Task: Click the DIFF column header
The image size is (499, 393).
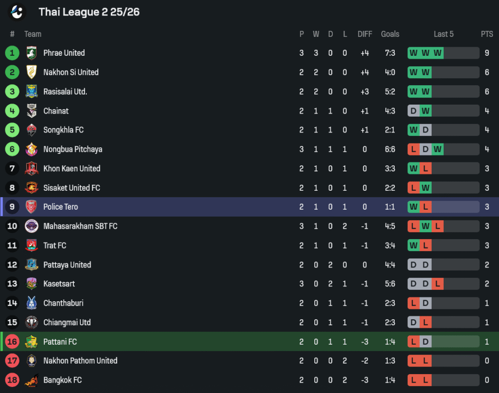Action: click(365, 34)
